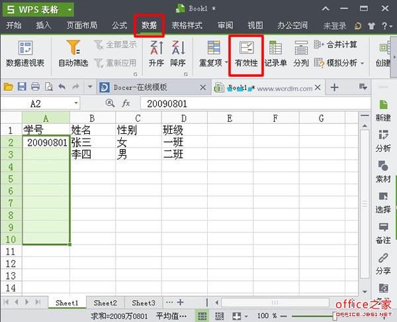
Task: Expand the quick access toolbar dropdown arrow
Action: 90,87
